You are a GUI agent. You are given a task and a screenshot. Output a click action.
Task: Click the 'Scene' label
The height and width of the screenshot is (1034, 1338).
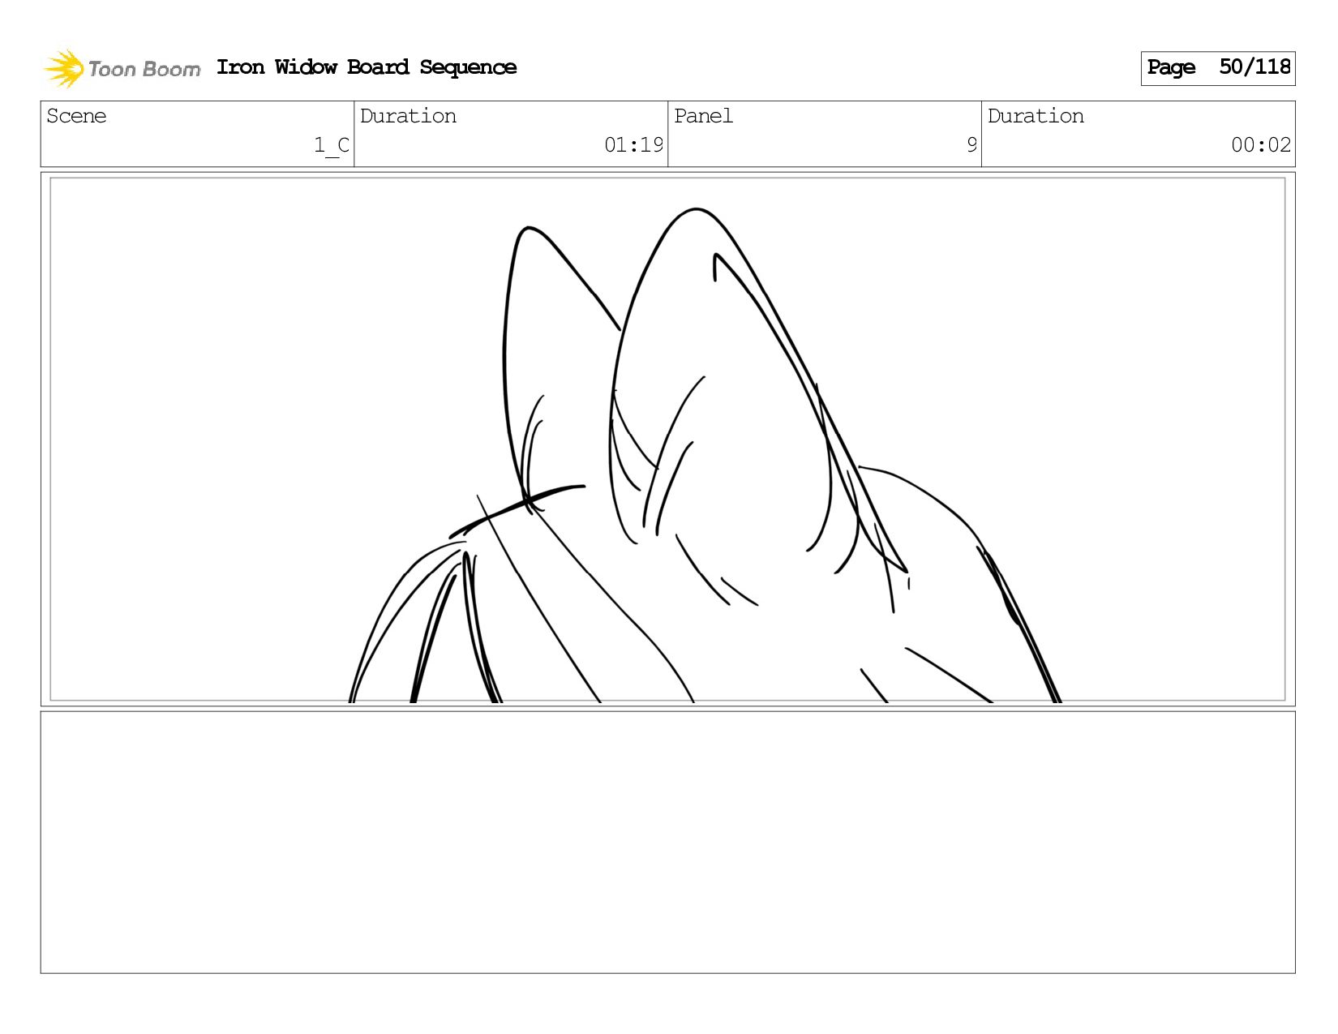tap(76, 116)
